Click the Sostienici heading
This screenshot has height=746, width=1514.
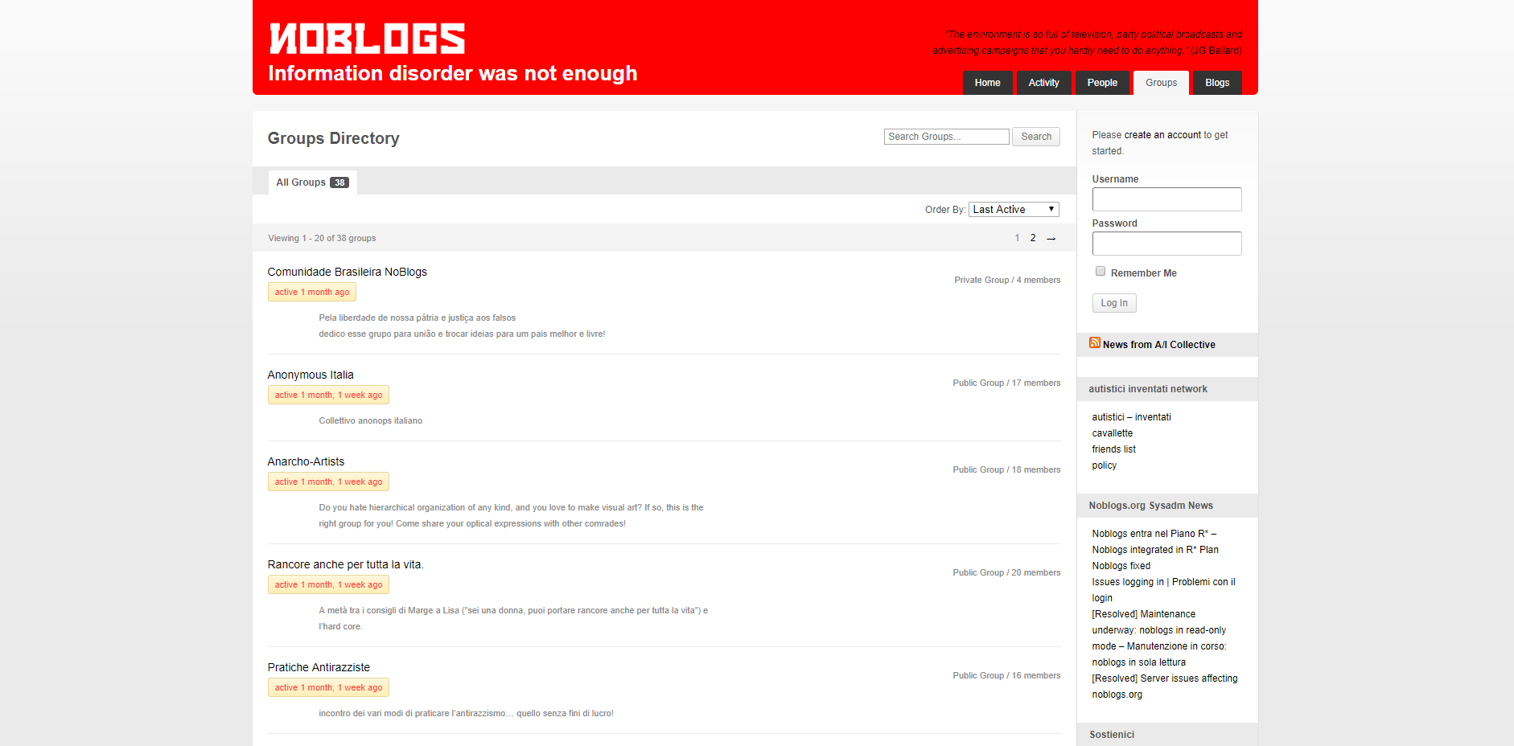tap(1112, 735)
